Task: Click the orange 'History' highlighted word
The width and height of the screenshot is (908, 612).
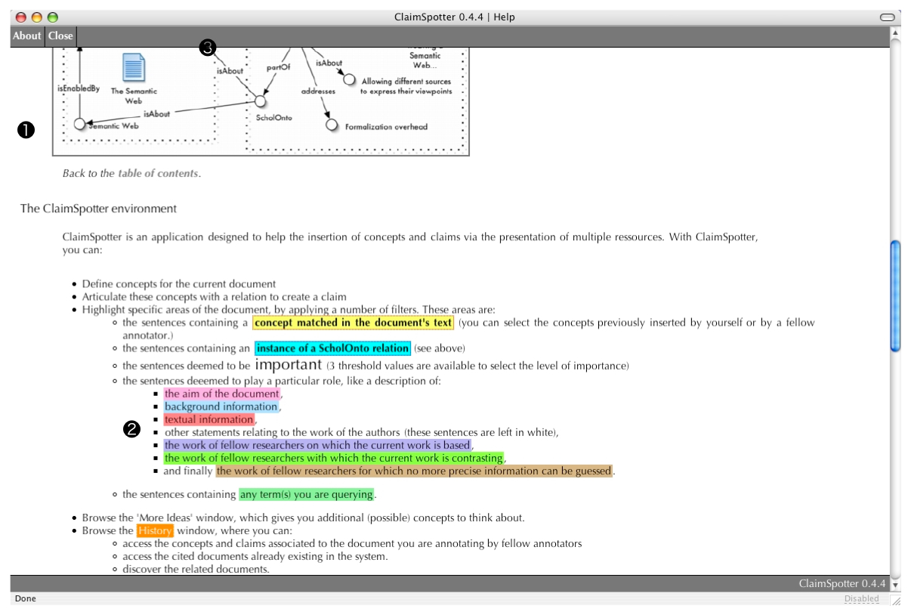Action: click(155, 531)
